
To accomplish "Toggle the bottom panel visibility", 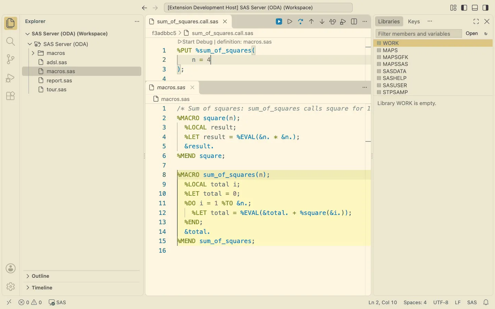I will [475, 8].
